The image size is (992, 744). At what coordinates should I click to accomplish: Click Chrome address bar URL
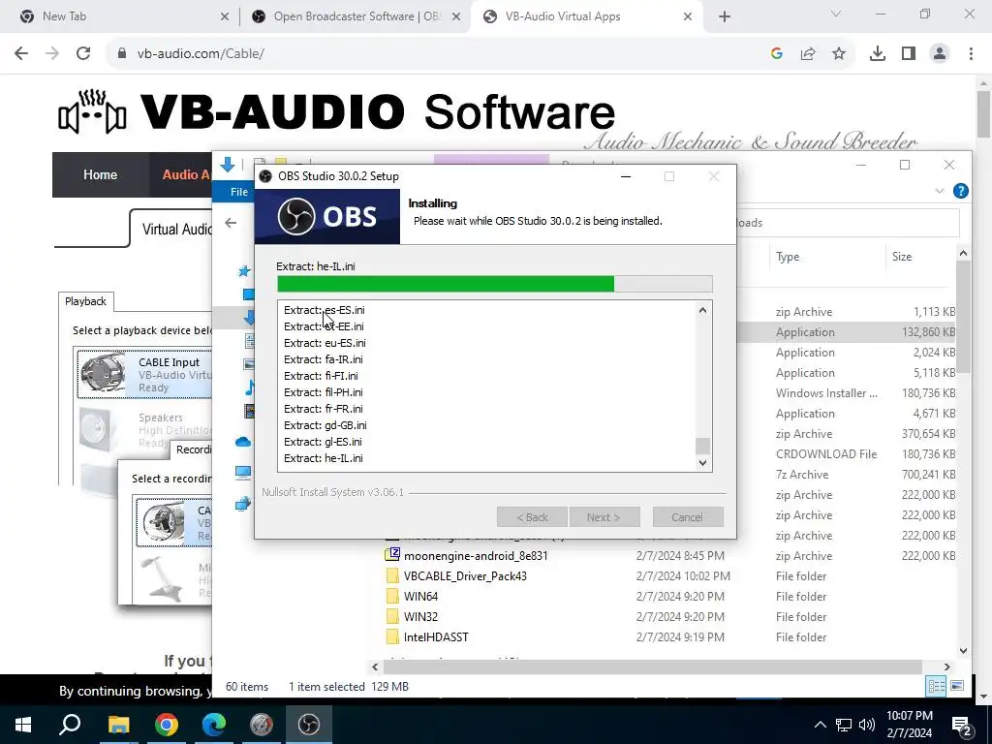pos(201,54)
